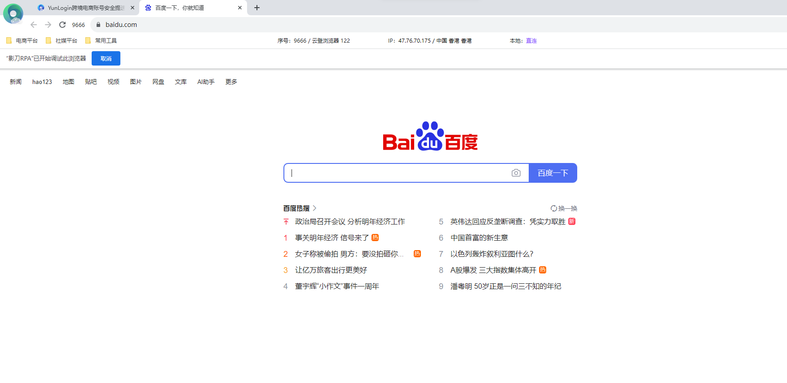Click the IP: 47.76.70.175 text

tap(430, 40)
